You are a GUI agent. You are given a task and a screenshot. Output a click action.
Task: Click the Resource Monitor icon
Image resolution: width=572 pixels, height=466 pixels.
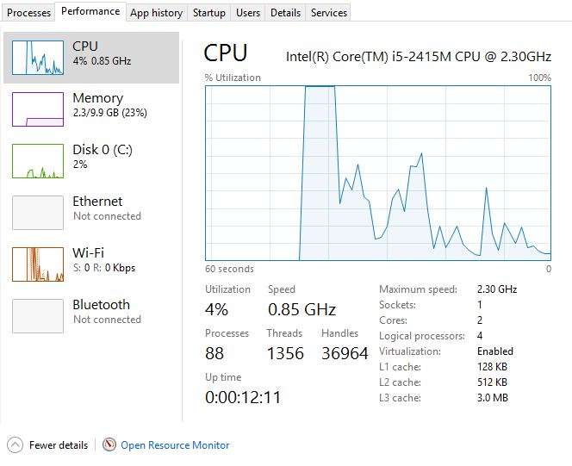[109, 445]
